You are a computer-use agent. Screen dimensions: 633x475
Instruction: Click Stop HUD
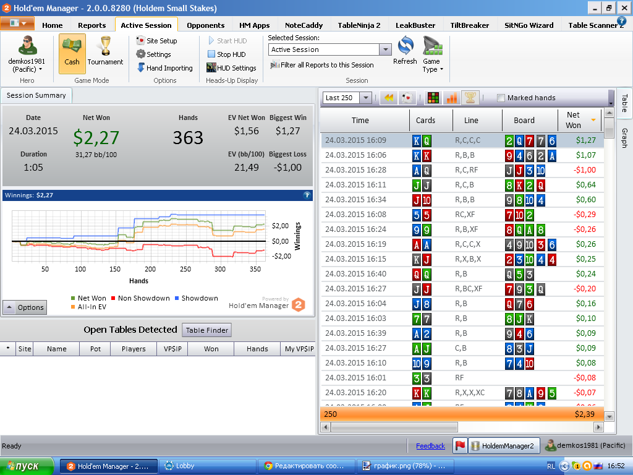coord(226,54)
